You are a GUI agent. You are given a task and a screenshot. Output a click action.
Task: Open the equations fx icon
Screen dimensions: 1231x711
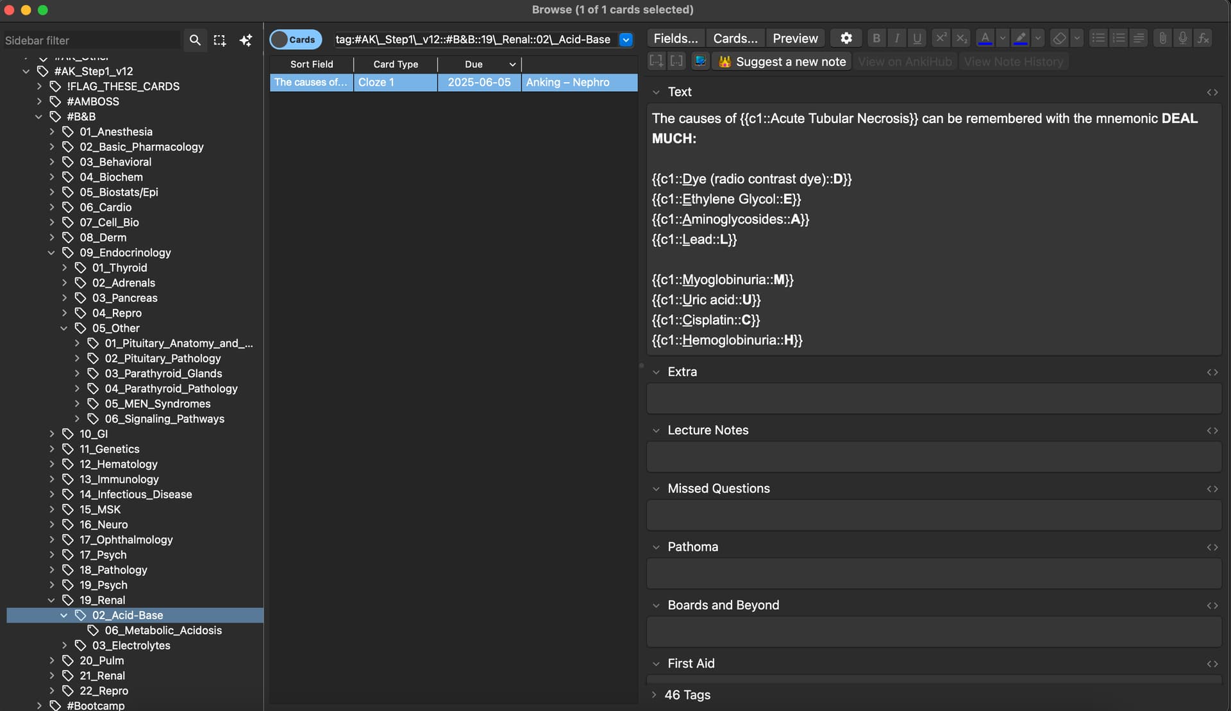[x=1203, y=38]
